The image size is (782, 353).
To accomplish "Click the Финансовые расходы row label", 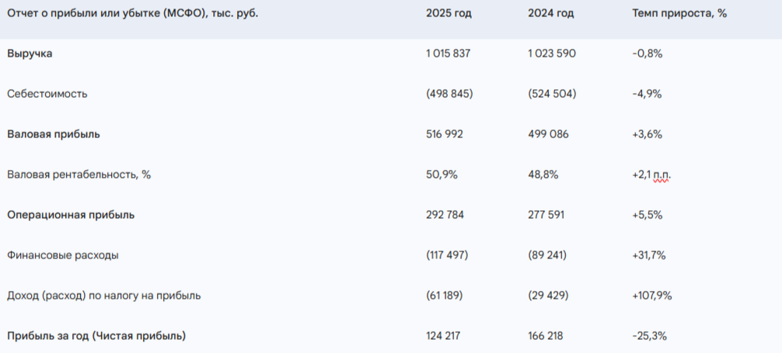I will tap(63, 255).
